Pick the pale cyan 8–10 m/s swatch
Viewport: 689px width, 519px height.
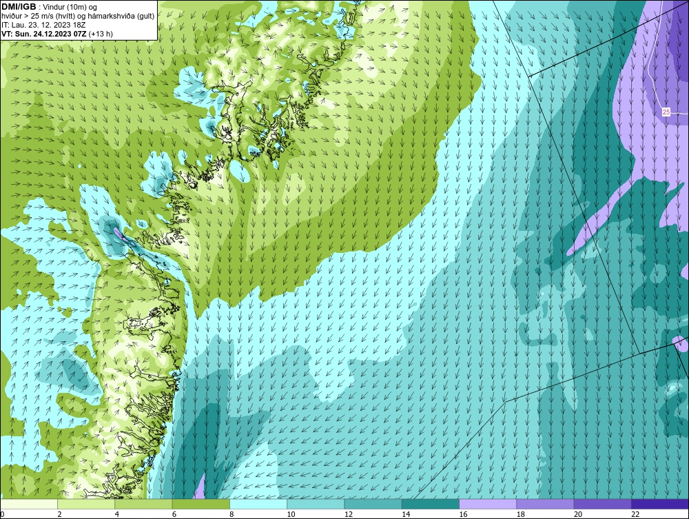click(x=258, y=504)
